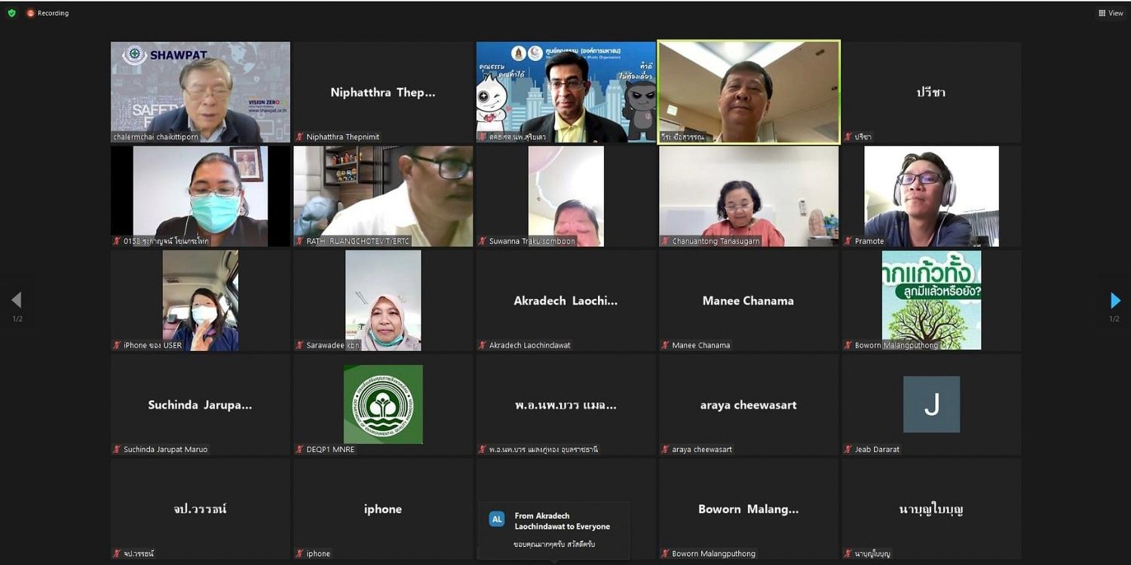Click the green encryption shield icon
This screenshot has height=565, width=1131.
coord(11,13)
